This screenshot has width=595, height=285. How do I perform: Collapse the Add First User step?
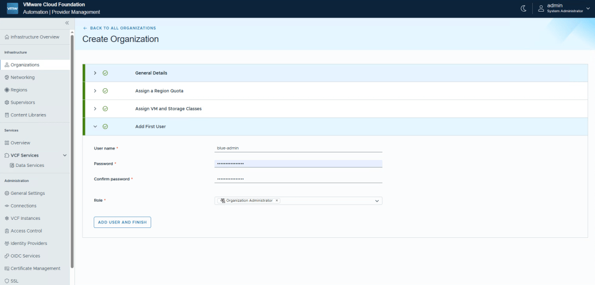95,126
